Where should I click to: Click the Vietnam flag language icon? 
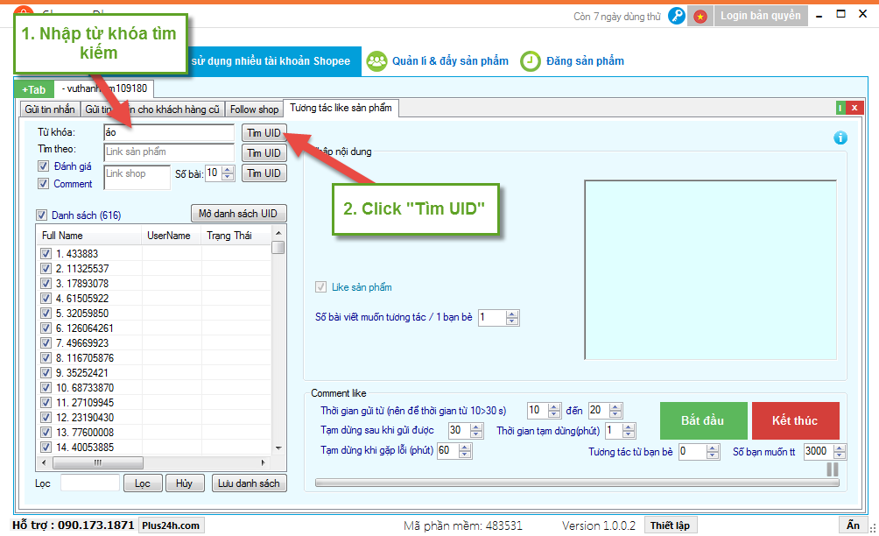pyautogui.click(x=700, y=16)
